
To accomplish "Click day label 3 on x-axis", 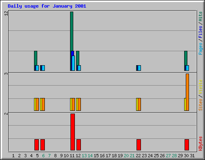I will tap(25, 156).
